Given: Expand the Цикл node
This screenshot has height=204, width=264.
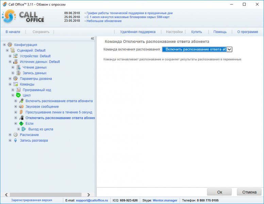Looking at the screenshot, I should tap(13, 95).
